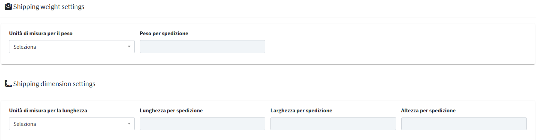Expand the weight unit dropdown arrow
The image size is (536, 140).
pyautogui.click(x=129, y=47)
